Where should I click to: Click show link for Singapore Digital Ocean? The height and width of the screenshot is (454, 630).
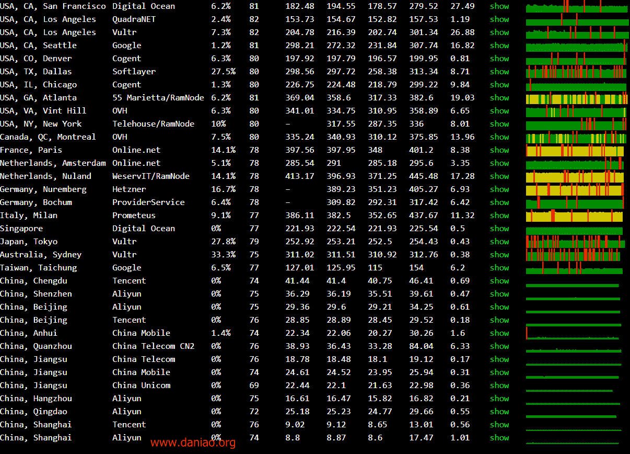pyautogui.click(x=499, y=229)
